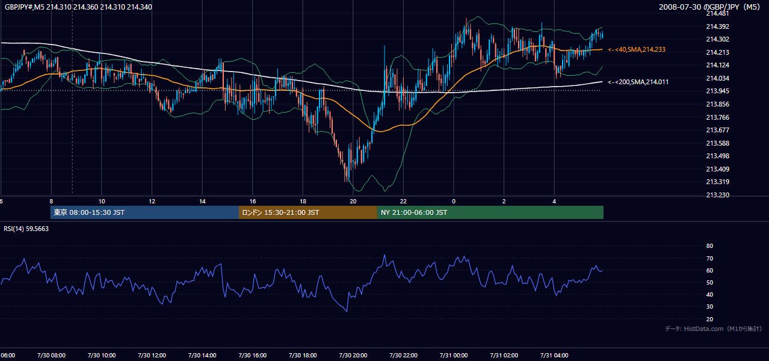Click the 7/30 10:00 time axis label
The image size is (769, 361).
(101, 355)
